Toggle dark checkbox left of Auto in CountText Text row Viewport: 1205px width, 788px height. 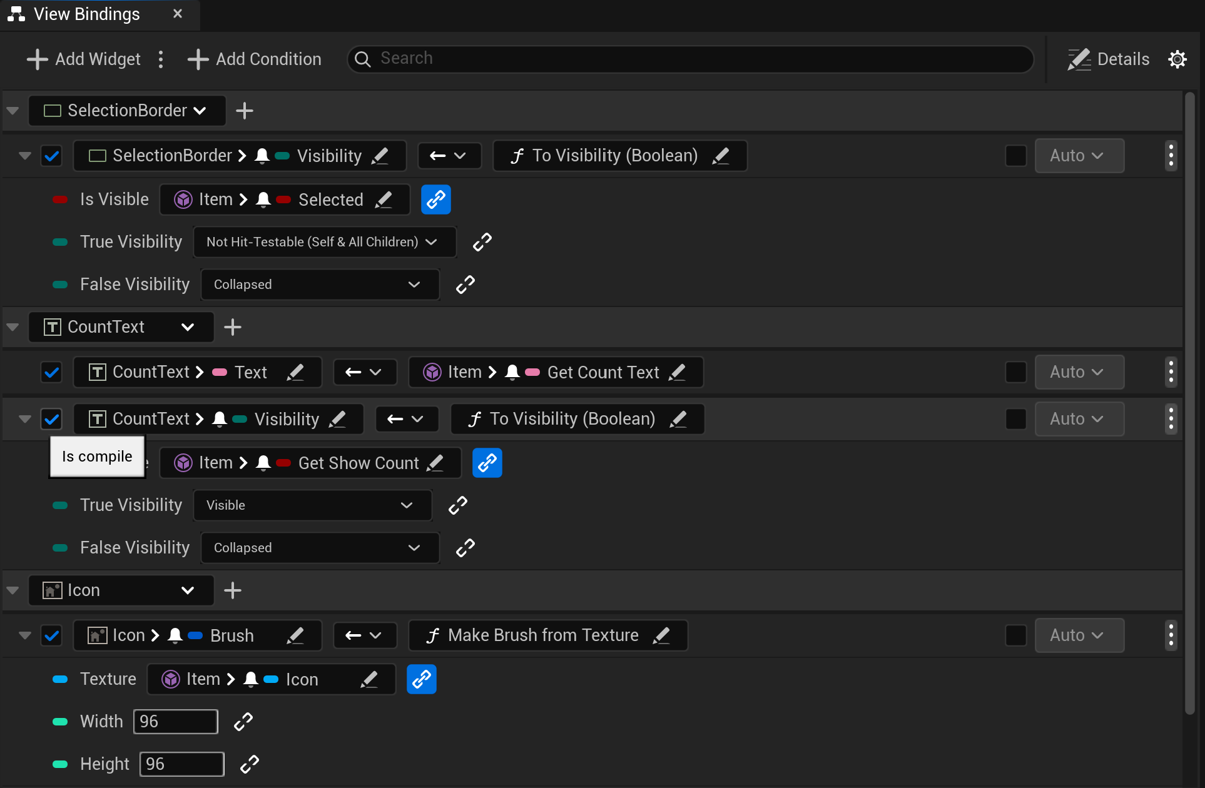point(1016,372)
